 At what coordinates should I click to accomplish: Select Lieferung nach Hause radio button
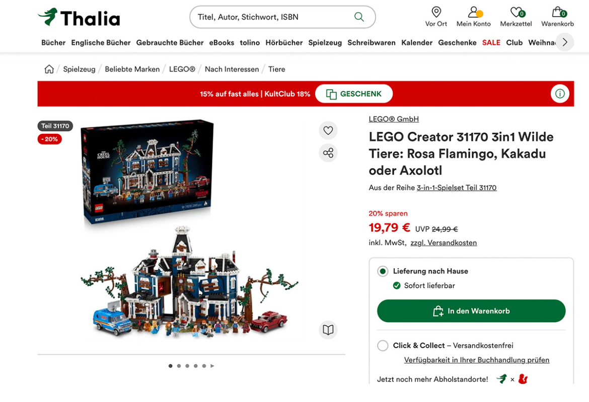(x=383, y=271)
